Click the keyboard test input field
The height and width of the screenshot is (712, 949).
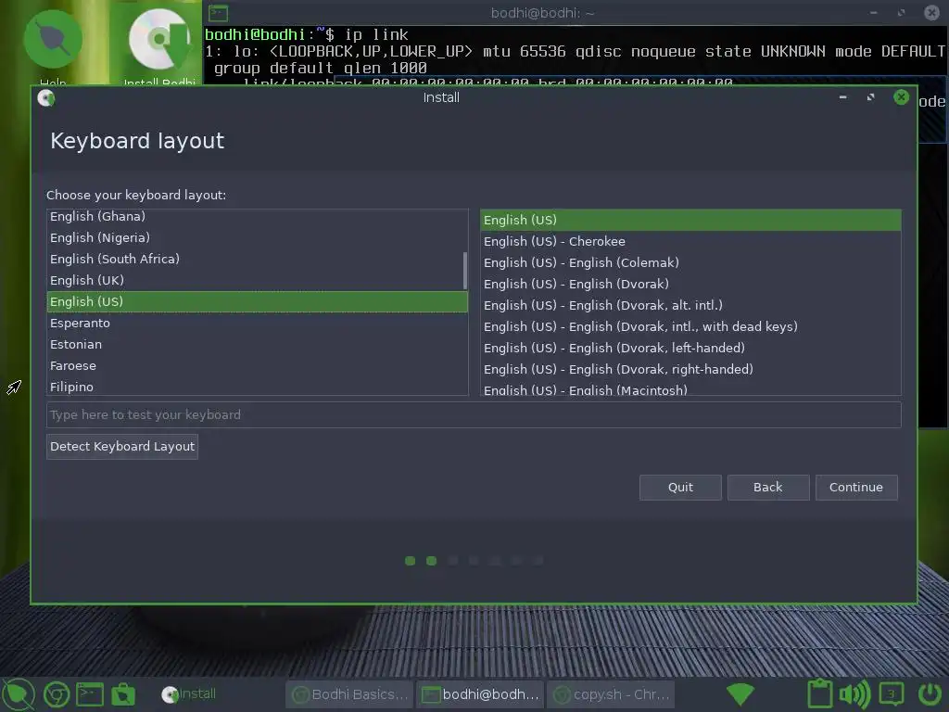point(474,414)
